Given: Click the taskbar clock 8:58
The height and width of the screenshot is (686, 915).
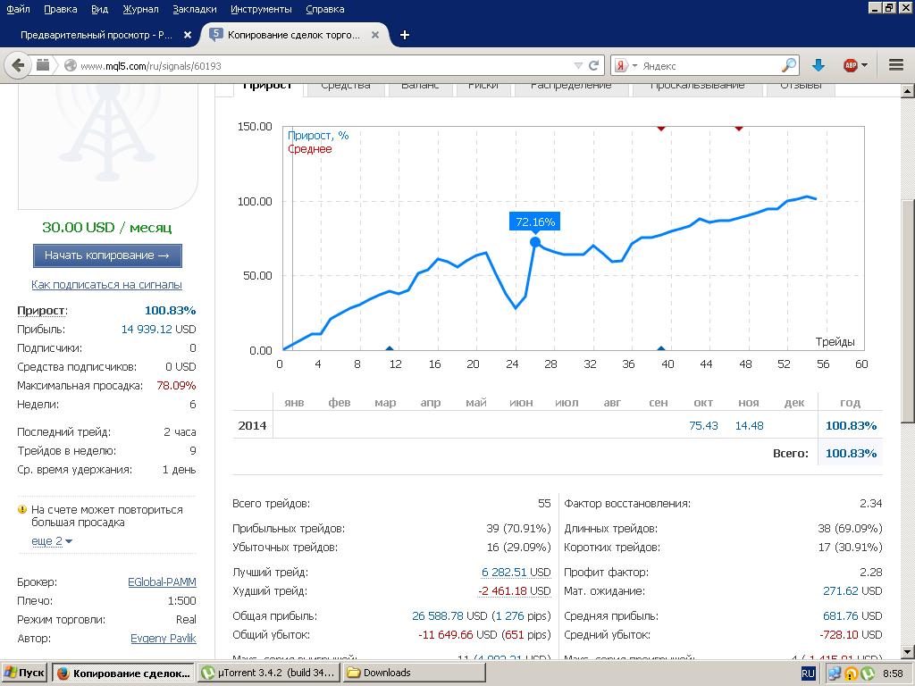Looking at the screenshot, I should click(x=893, y=673).
